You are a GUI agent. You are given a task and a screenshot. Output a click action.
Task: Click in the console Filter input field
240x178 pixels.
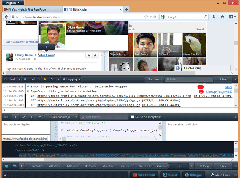pos(189,79)
